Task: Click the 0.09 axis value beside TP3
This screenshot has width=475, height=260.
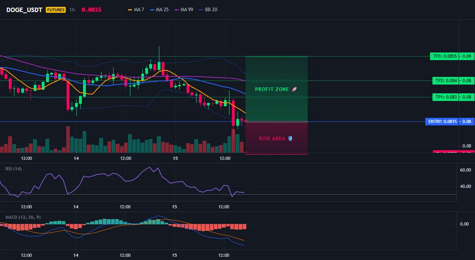Action: [x=467, y=56]
